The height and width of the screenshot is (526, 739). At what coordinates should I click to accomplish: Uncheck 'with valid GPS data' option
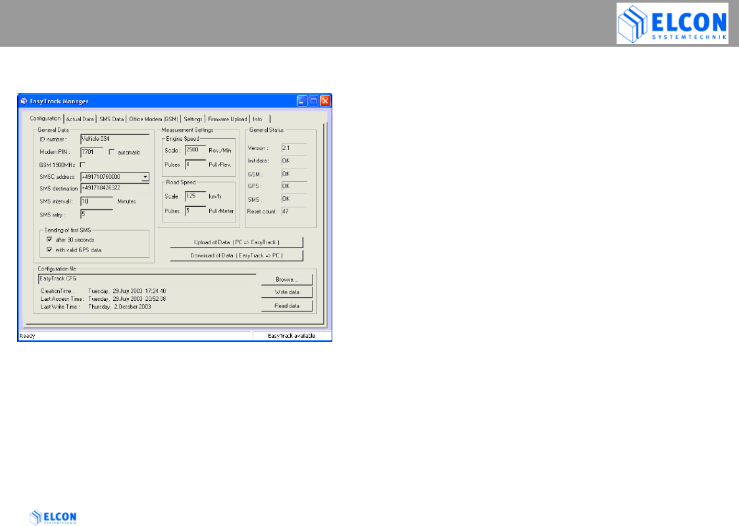[x=49, y=250]
